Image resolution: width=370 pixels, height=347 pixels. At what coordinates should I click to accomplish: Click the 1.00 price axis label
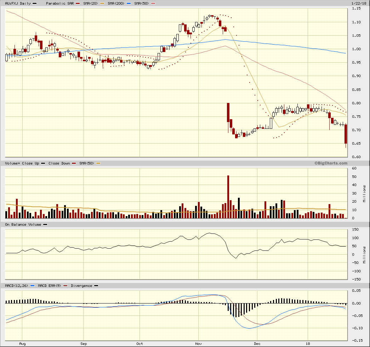356,49
